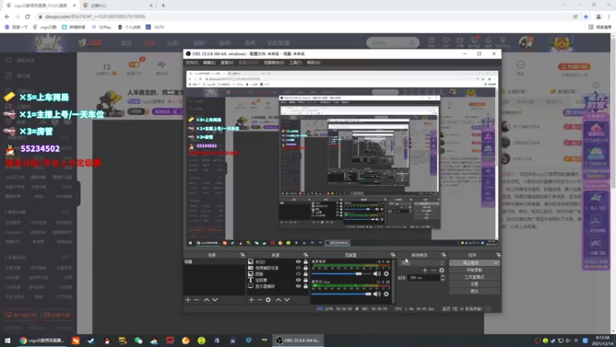
Task: Pop out the Scene Transitions dock panel
Action: pyautogui.click(x=444, y=255)
